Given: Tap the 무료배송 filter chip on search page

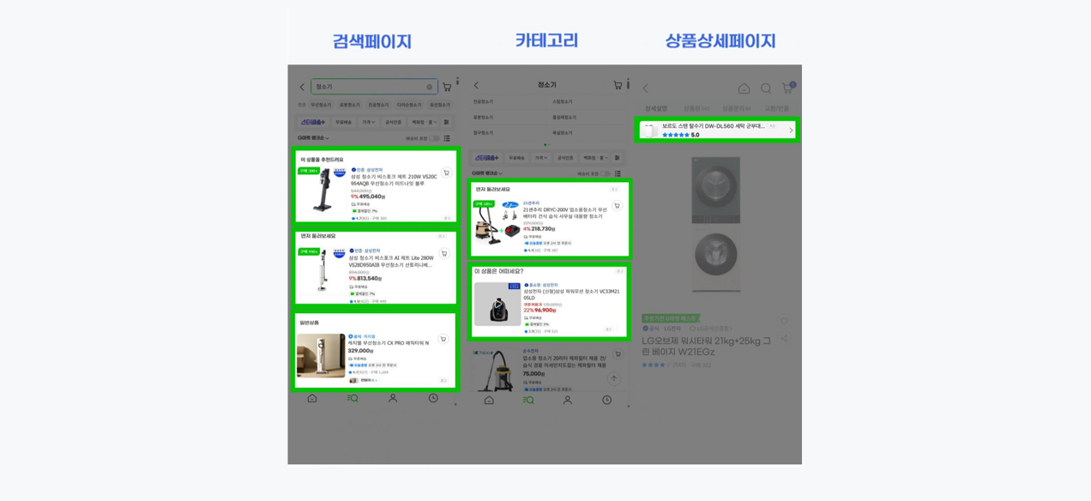Looking at the screenshot, I should click(x=343, y=122).
